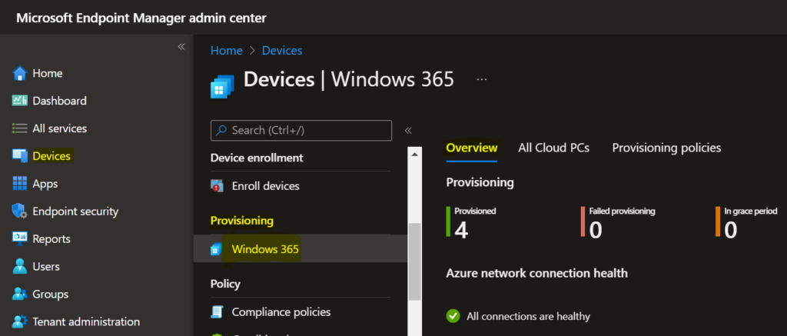787x336 pixels.
Task: Click inside the Search (Ctrl+/) field
Action: 301,131
